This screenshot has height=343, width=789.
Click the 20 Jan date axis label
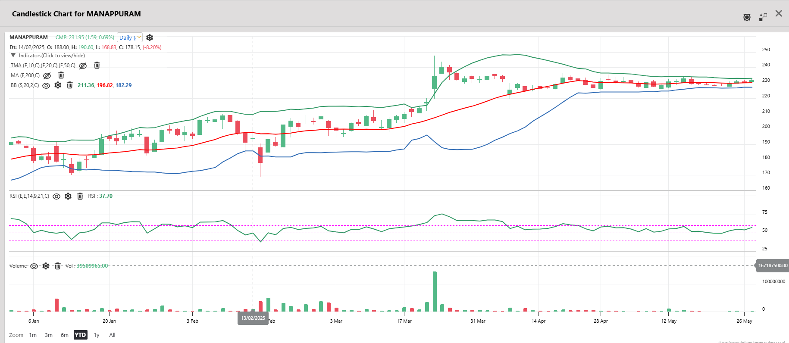[109, 321]
